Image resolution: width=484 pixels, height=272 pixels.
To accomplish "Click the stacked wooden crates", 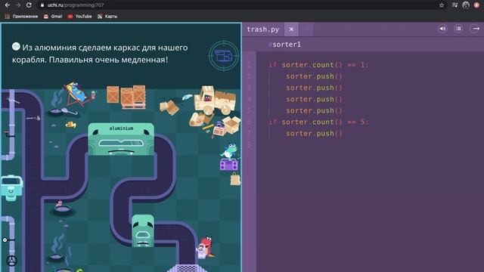I will click(126, 97).
